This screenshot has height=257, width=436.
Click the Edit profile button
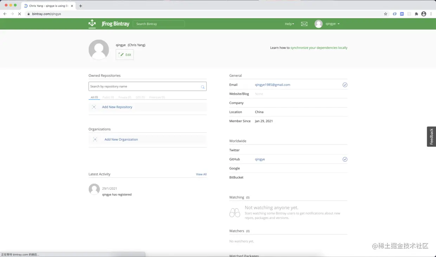tap(125, 54)
